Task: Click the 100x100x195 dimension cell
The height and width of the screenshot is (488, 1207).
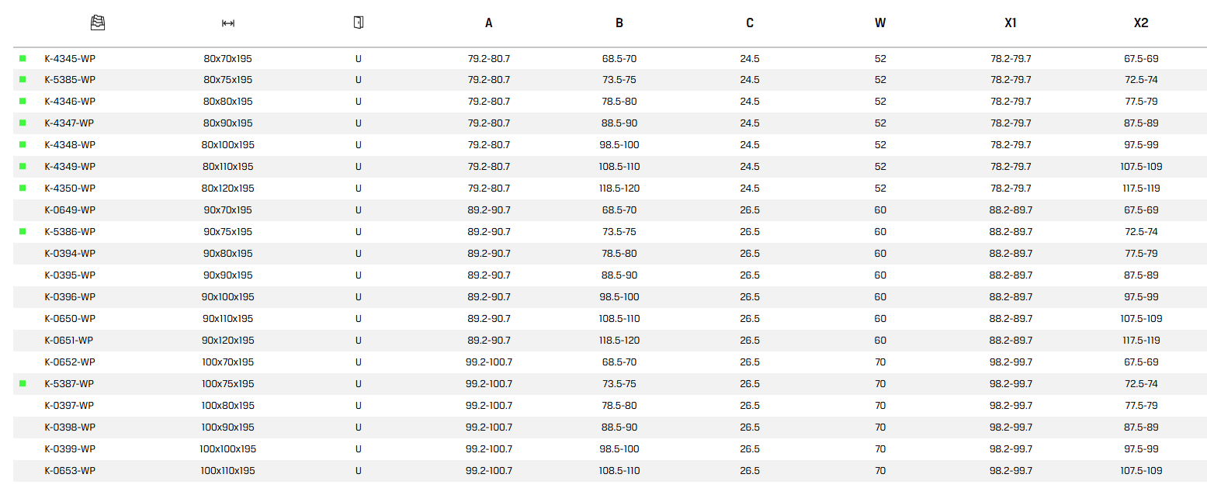Action: (228, 449)
